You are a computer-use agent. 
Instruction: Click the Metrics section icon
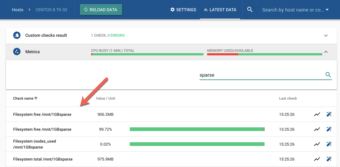pos(17,52)
